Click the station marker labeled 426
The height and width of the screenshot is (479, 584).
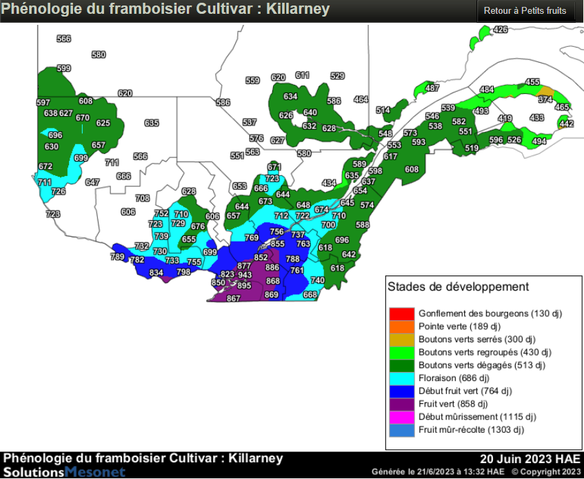[x=501, y=30]
